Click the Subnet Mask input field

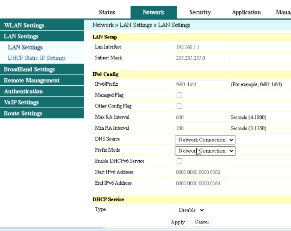tap(202, 58)
